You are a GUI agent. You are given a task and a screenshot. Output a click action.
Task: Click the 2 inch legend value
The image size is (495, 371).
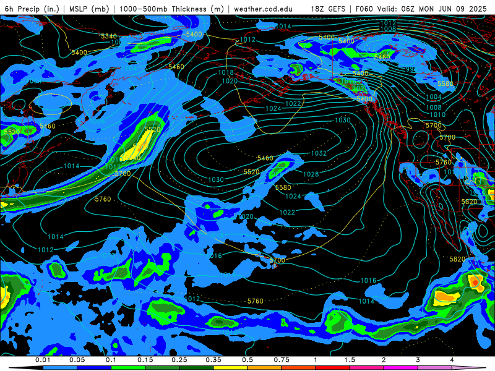(384, 360)
